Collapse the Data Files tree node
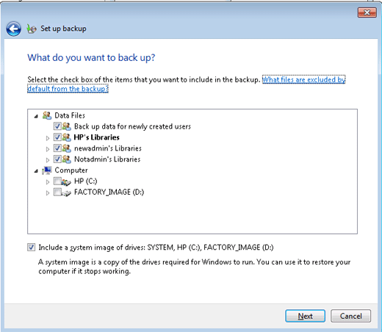 36,116
